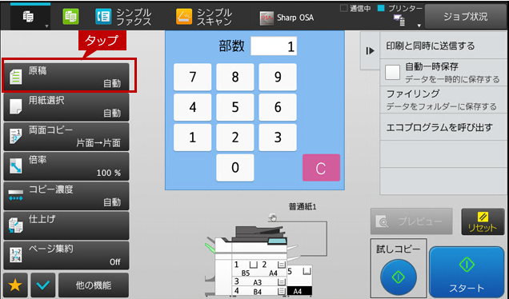The image size is (509, 299).
Task: Select tray 3 A3 on machine diagram
Action: (259, 281)
